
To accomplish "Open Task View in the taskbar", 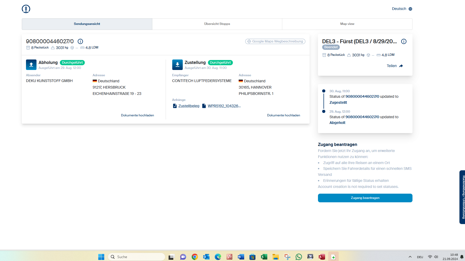I will (171, 257).
